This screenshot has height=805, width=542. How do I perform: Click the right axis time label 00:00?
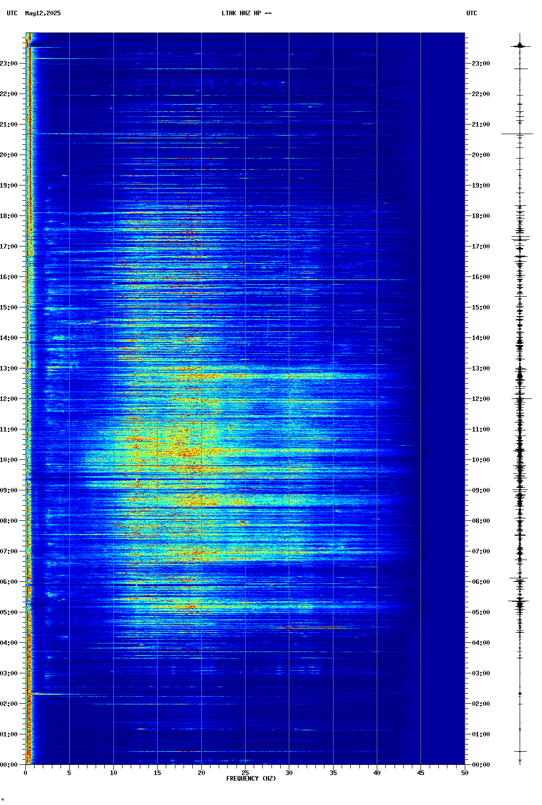coord(481,765)
